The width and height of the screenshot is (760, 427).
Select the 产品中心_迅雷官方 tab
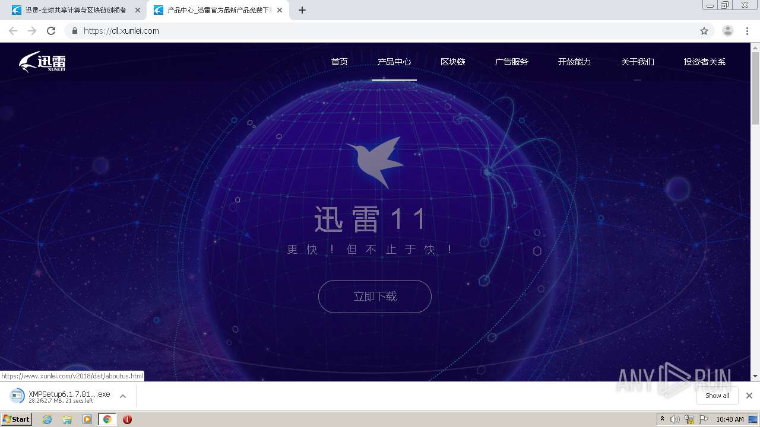click(x=218, y=10)
